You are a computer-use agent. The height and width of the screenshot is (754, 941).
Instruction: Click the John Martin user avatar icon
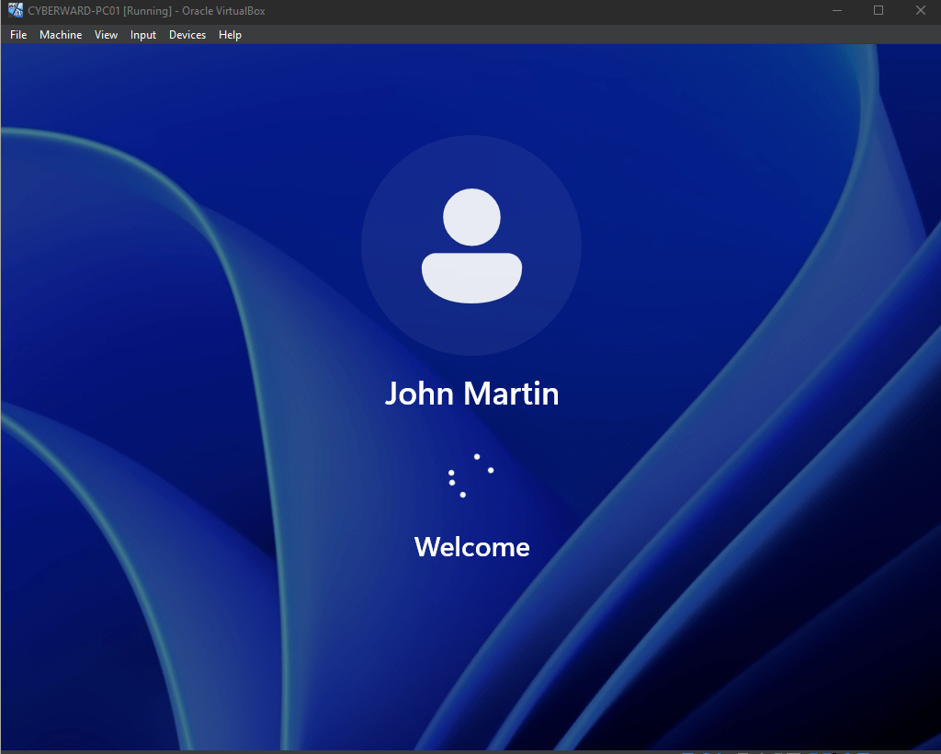[471, 246]
